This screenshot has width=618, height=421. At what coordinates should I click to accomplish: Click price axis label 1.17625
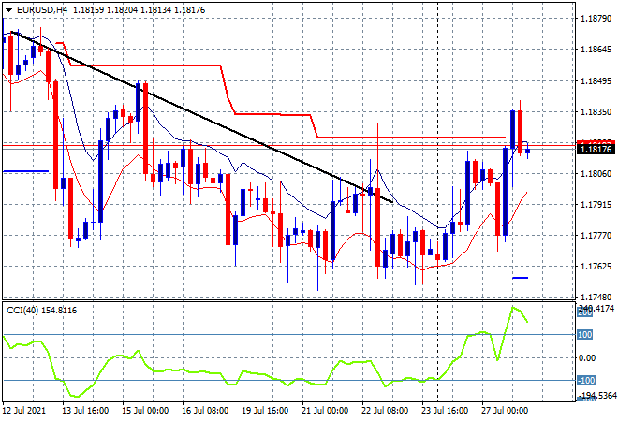tap(596, 267)
